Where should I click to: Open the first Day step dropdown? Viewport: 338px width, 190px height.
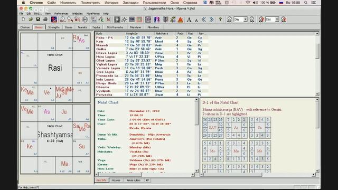[245, 20]
